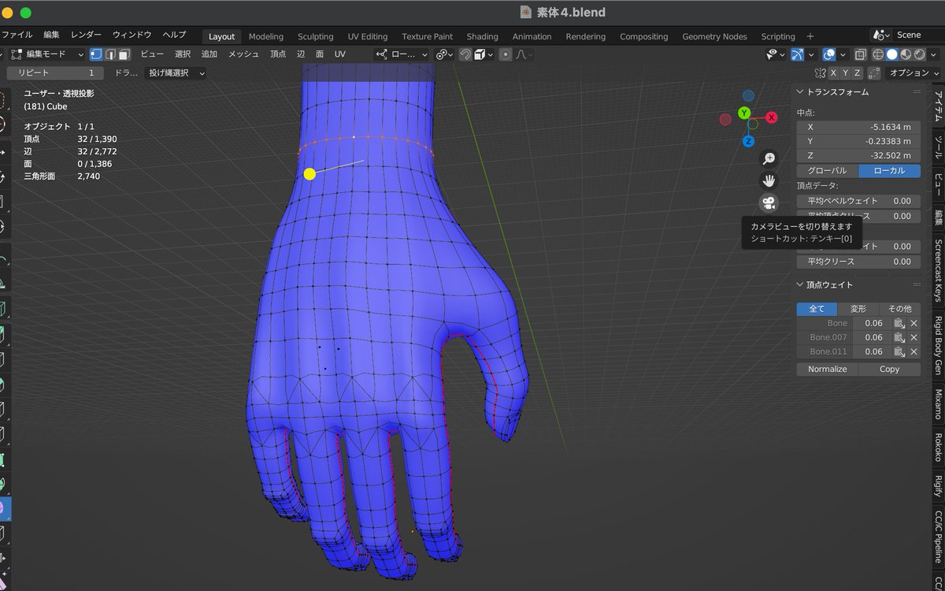Click Copy button
The image size is (945, 591).
pos(889,369)
